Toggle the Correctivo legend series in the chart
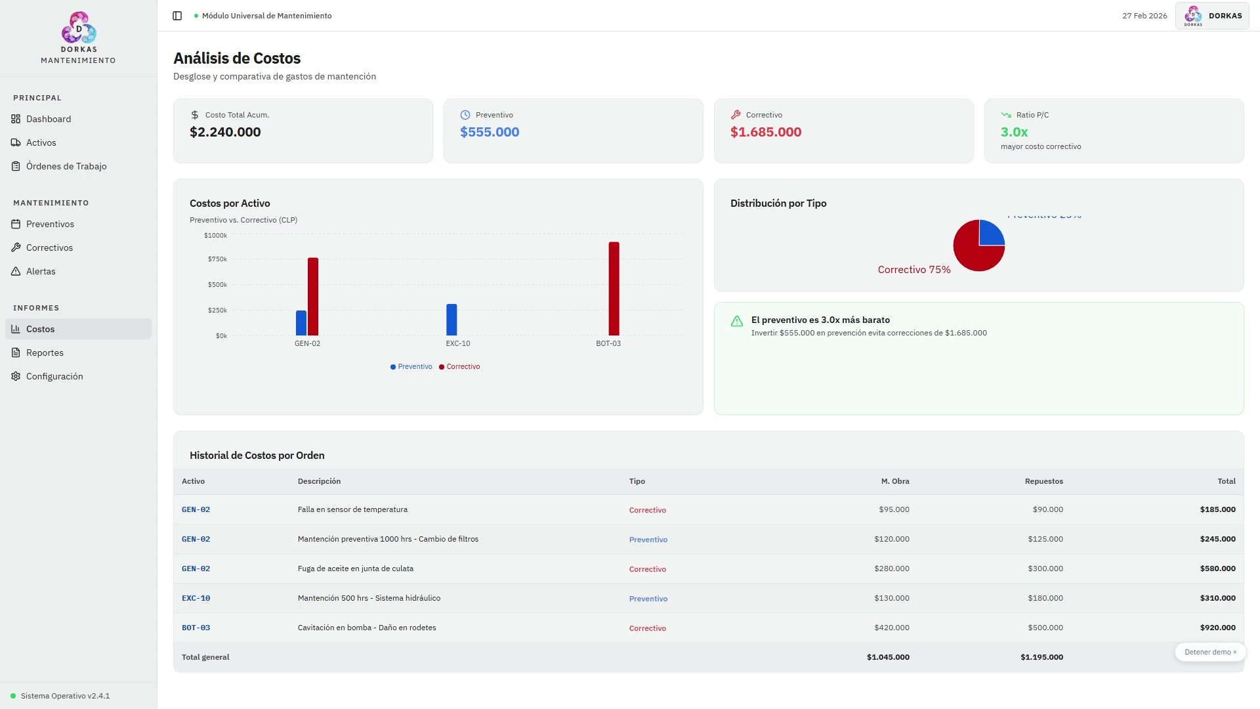Viewport: 1260px width, 709px height. pos(459,367)
